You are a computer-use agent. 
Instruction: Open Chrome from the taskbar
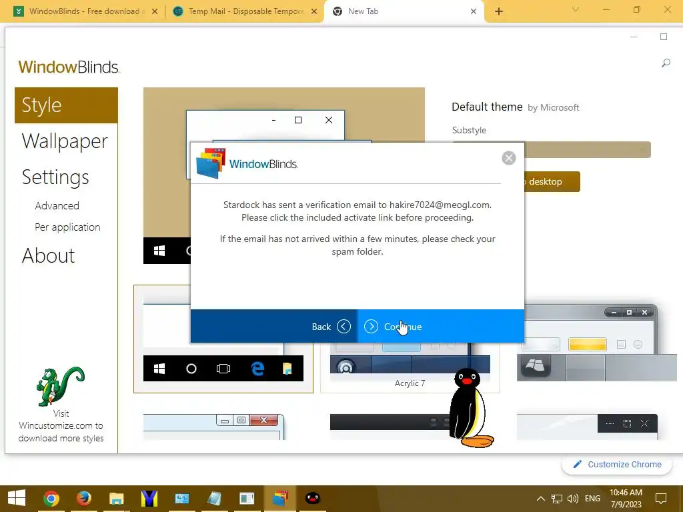(51, 498)
